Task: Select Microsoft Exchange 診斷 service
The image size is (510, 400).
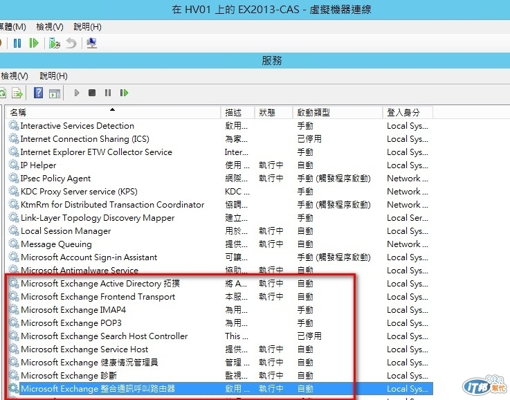Action: tap(69, 376)
